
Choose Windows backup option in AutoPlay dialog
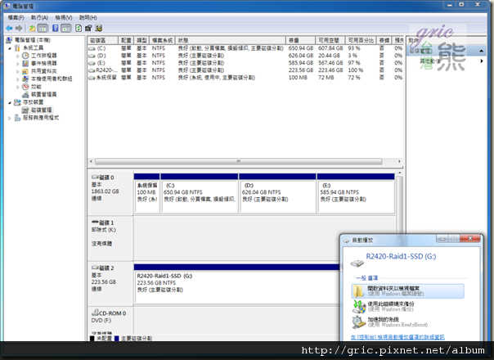[x=407, y=307]
